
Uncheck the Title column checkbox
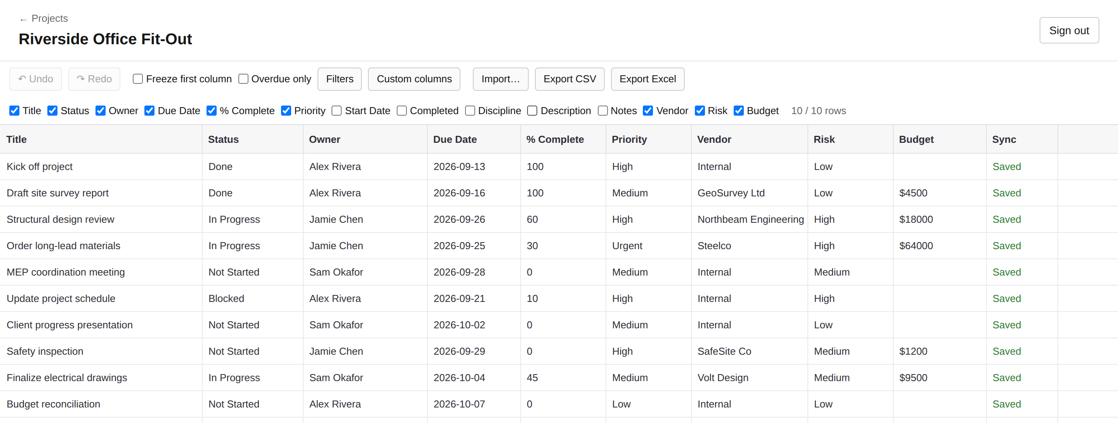(14, 111)
